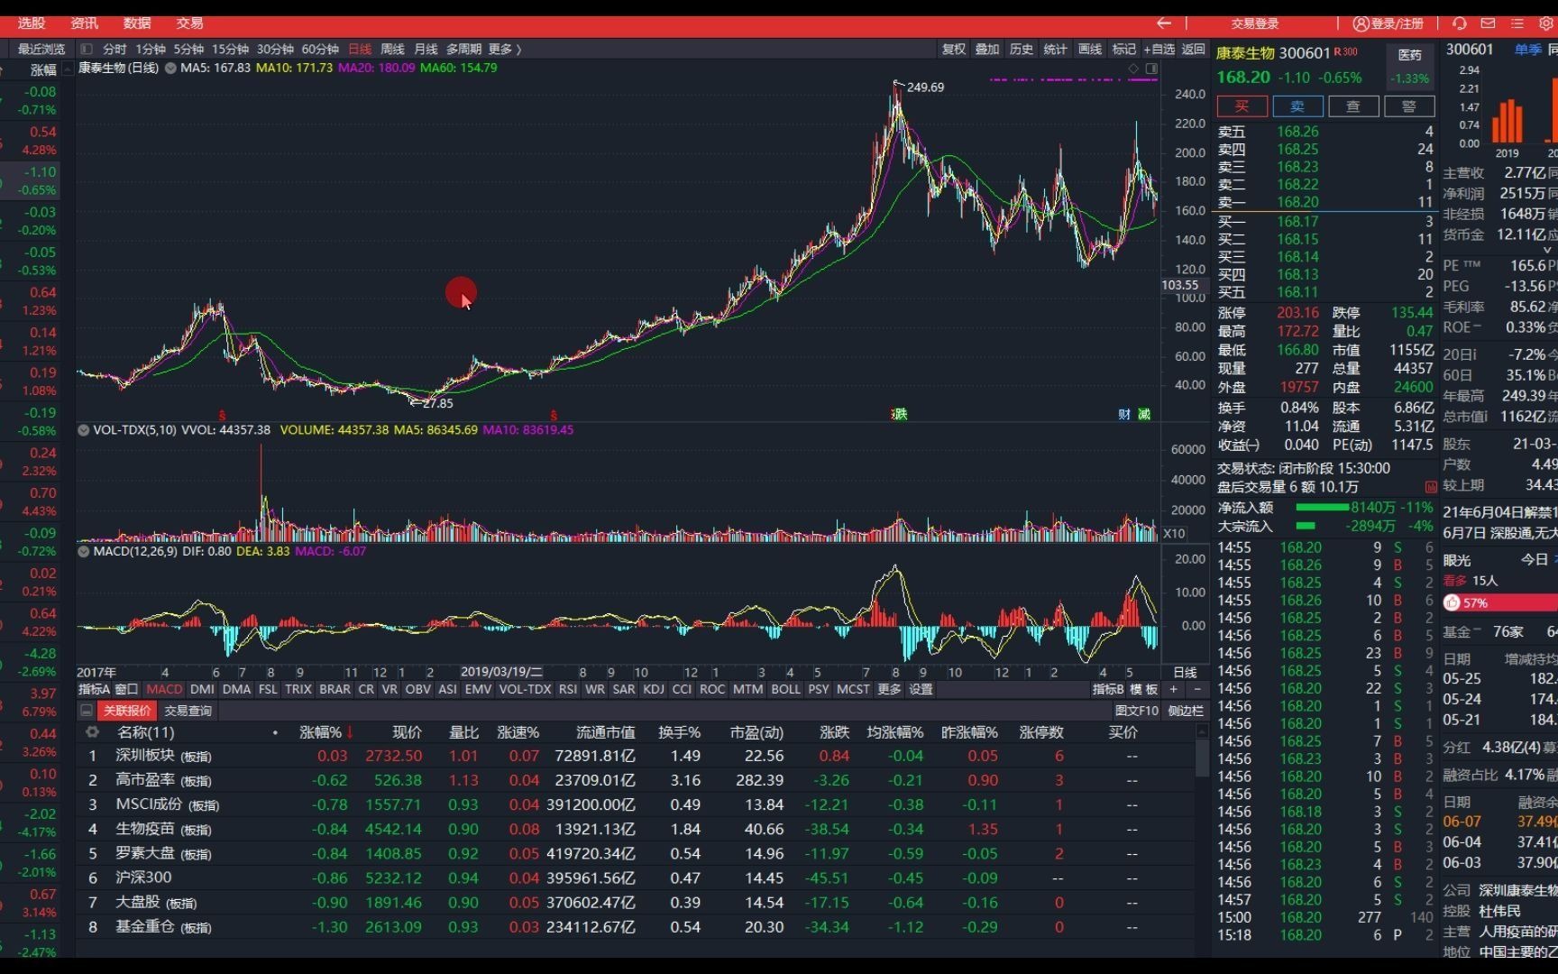Click the 查 query button
This screenshot has width=1558, height=974.
[1353, 106]
